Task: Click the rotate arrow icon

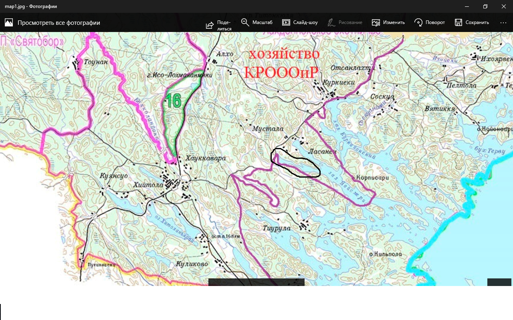Action: click(x=418, y=22)
